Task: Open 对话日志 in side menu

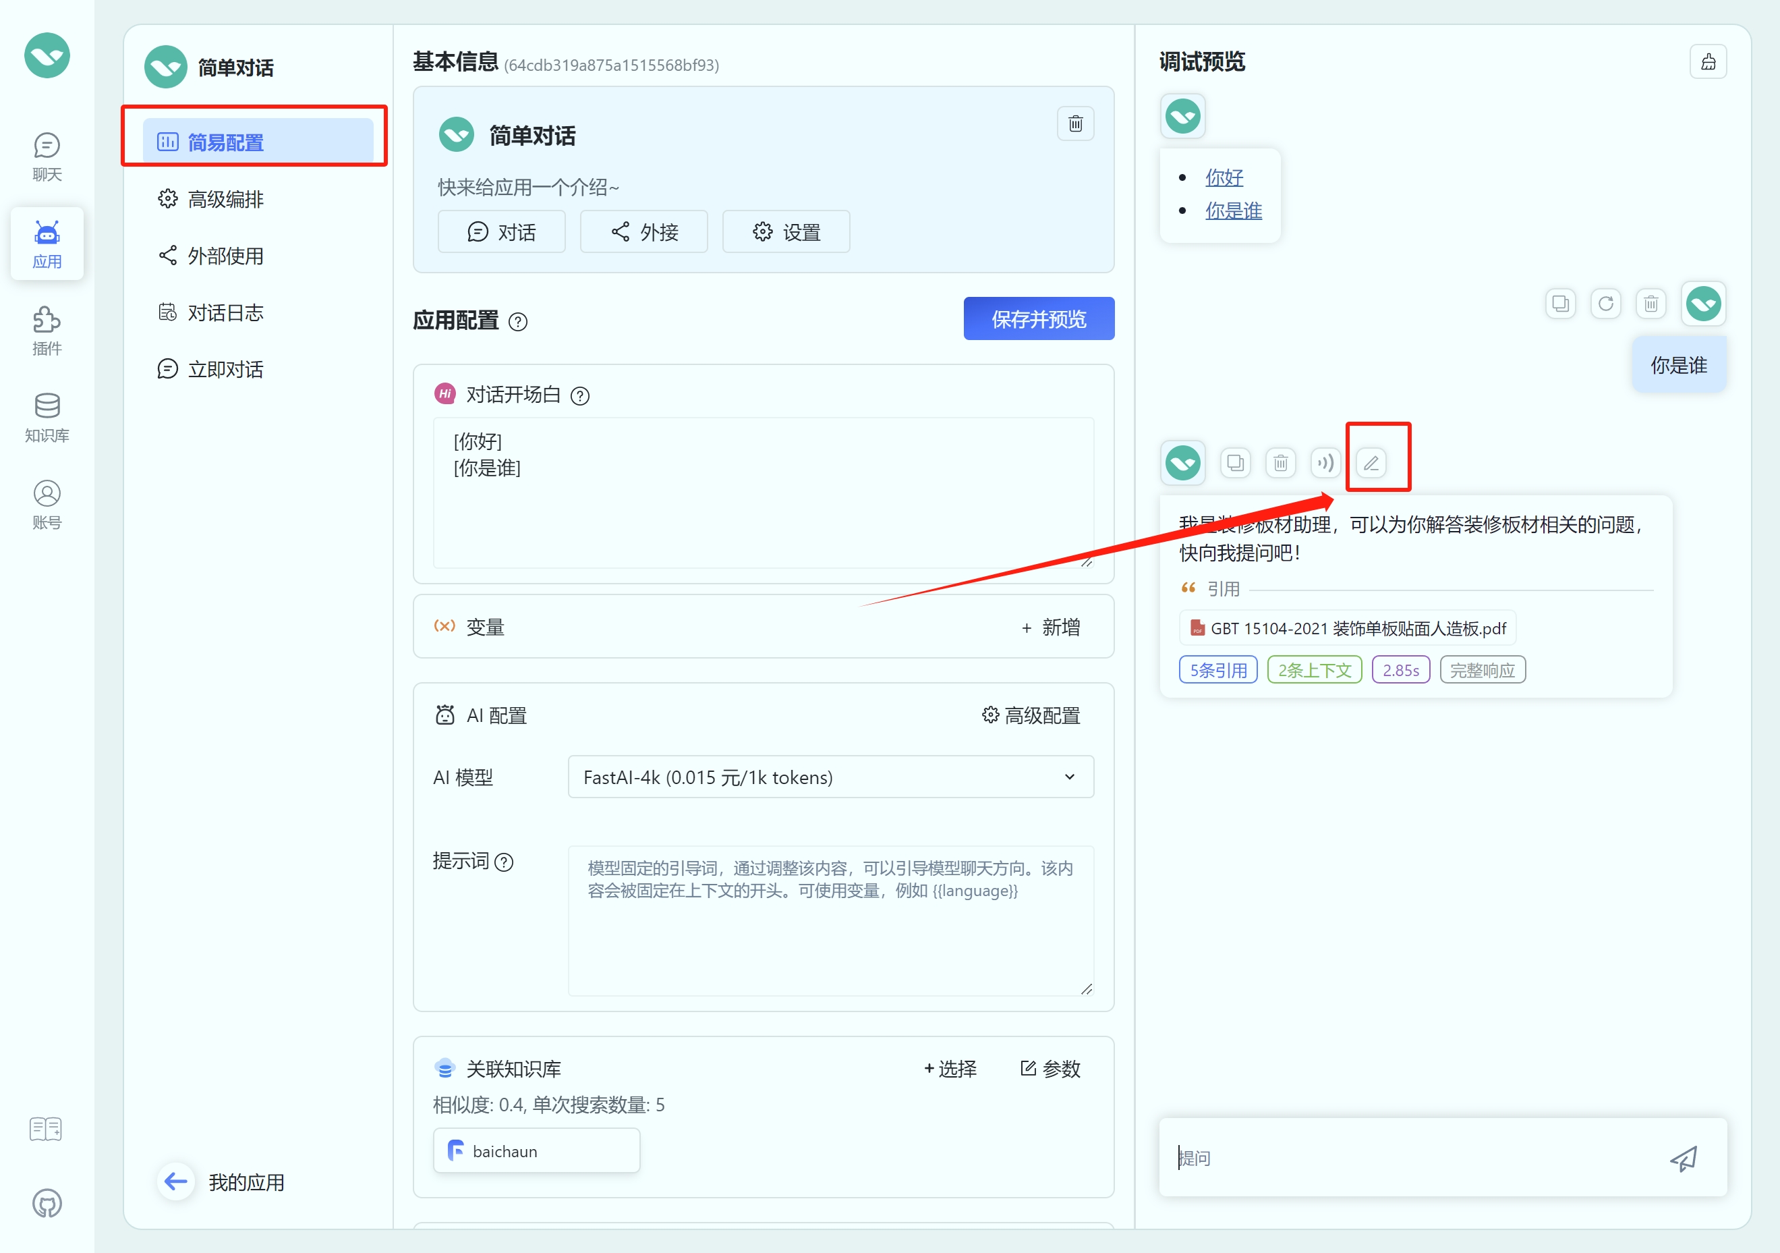Action: tap(225, 312)
